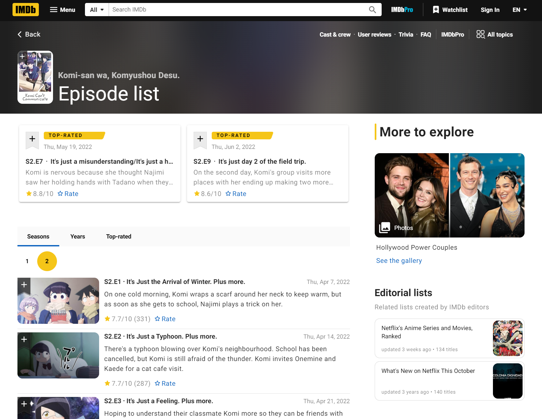Open S2.E1 It's Just the Arrival of Winter
Image resolution: width=542 pixels, height=419 pixels.
click(x=175, y=282)
